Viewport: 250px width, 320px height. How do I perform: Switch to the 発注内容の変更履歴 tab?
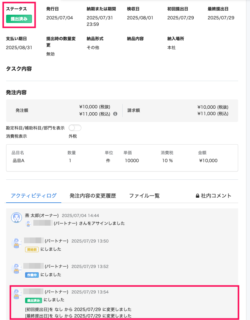coord(93,196)
